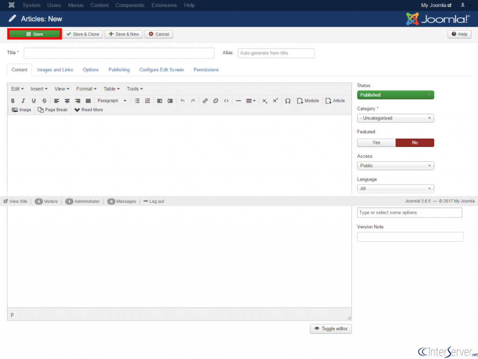
Task: Center align text
Action: click(x=67, y=101)
